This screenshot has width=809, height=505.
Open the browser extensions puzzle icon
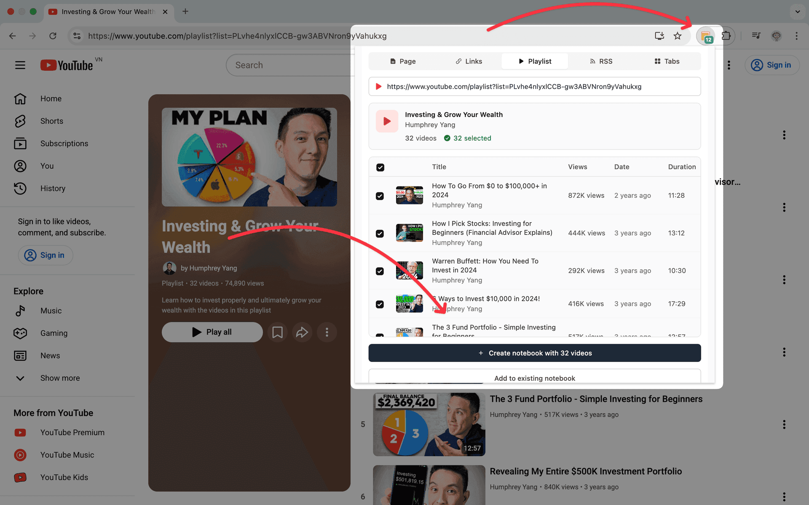(x=727, y=36)
